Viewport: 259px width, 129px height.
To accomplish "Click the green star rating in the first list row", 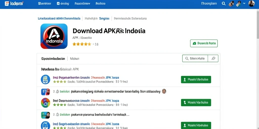I will tap(60, 82).
